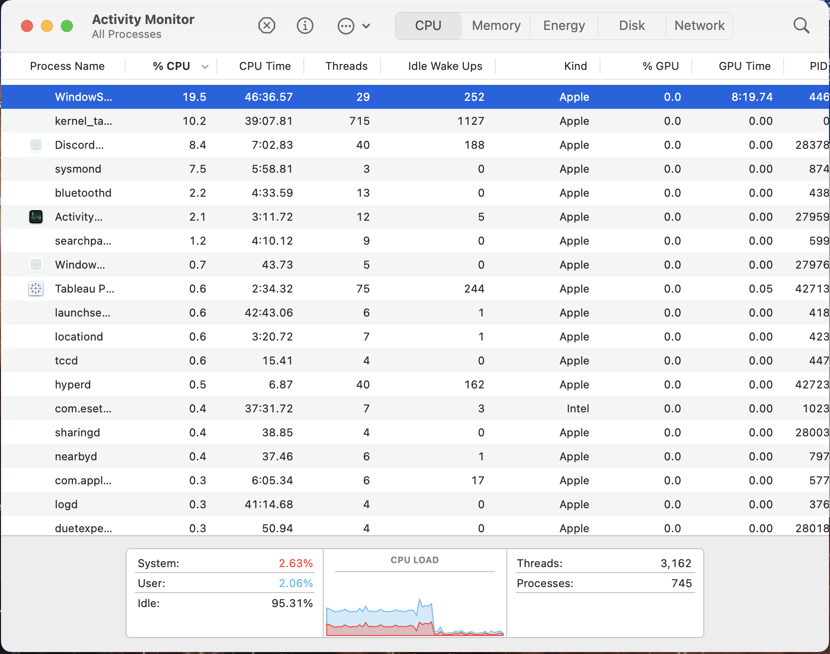830x654 pixels.
Task: Click the stop process X icon
Action: point(267,25)
